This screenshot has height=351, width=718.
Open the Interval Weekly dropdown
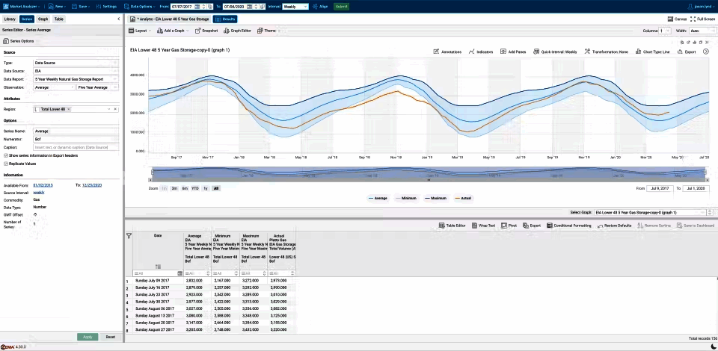(x=295, y=5)
